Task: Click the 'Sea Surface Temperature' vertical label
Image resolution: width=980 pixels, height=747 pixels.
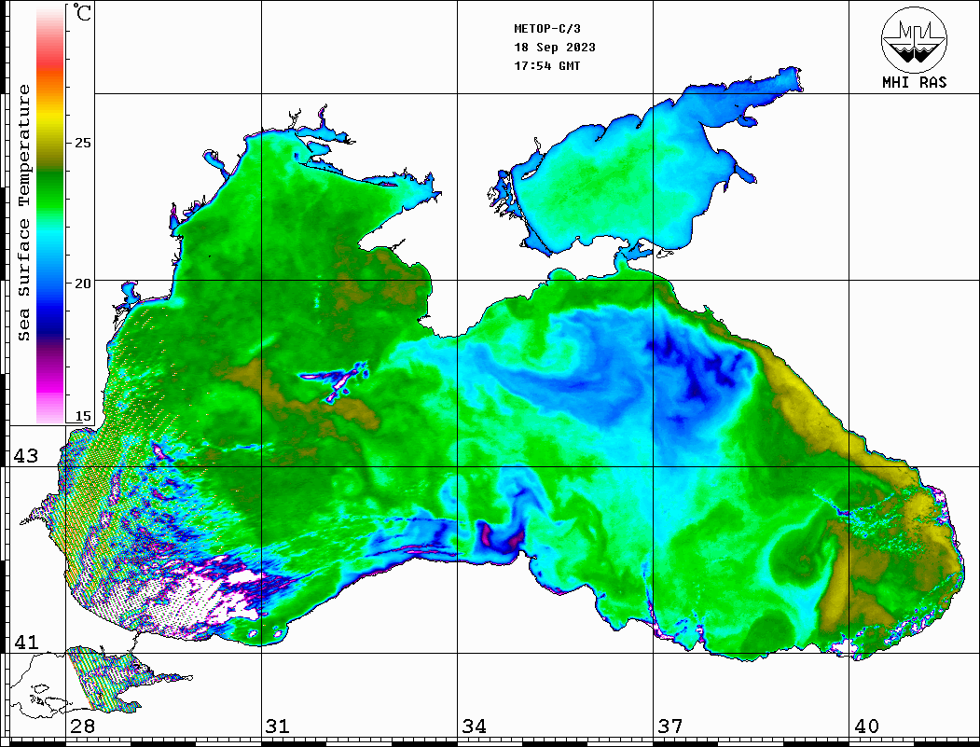Action: coord(23,213)
